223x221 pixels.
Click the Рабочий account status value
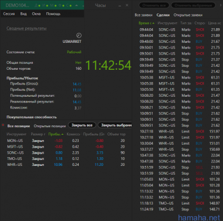point(74,52)
